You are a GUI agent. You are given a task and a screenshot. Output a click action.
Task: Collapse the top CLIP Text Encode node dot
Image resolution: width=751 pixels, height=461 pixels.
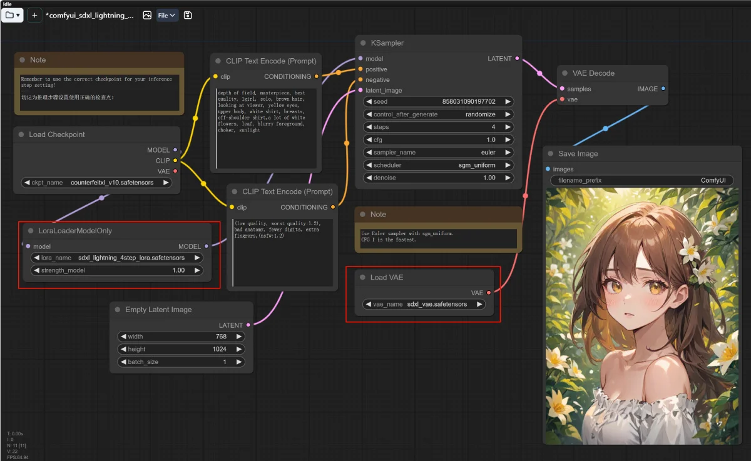click(x=218, y=61)
